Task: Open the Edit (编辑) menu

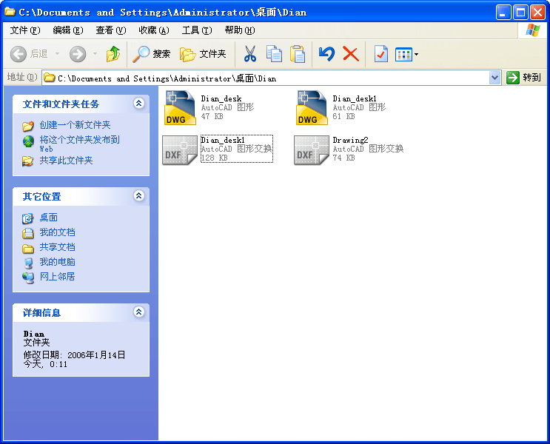Action: click(68, 30)
